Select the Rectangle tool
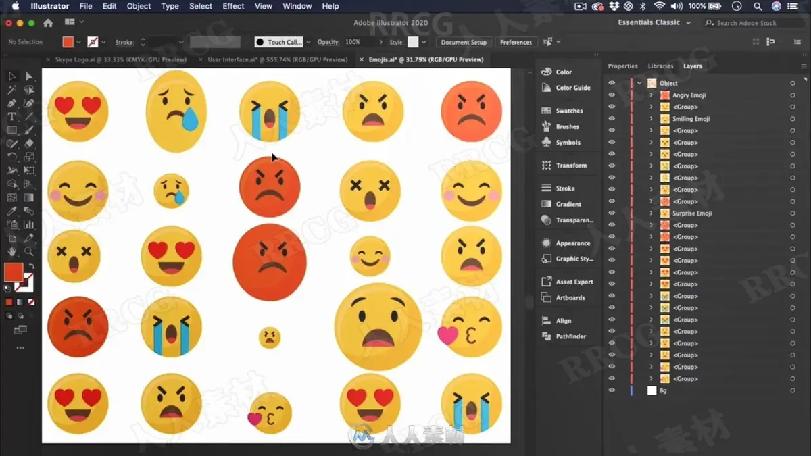This screenshot has width=811, height=456. [x=12, y=130]
